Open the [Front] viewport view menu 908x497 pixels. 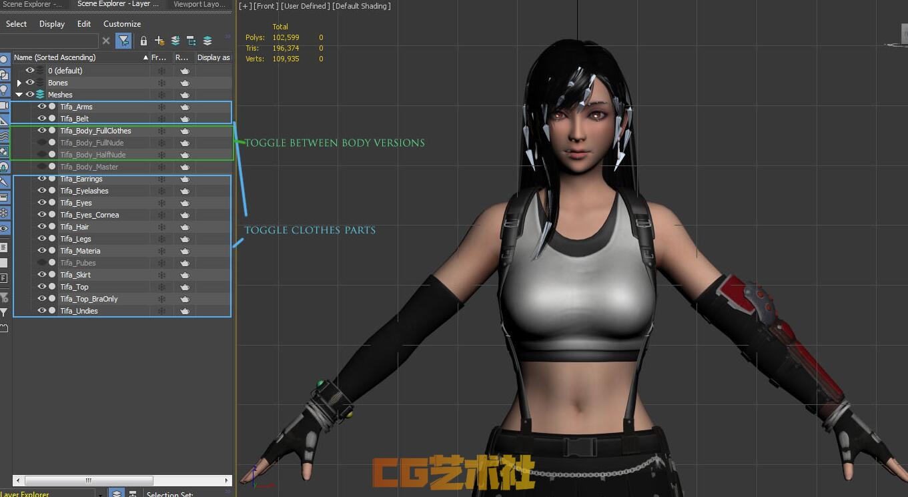point(266,6)
